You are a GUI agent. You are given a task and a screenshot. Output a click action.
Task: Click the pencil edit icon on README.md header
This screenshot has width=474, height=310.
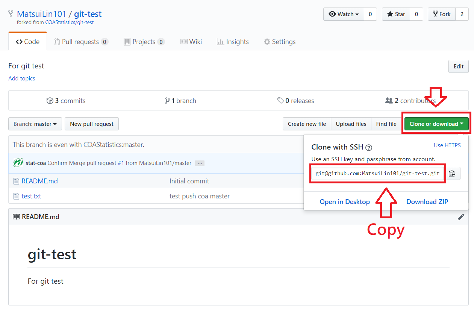(461, 217)
